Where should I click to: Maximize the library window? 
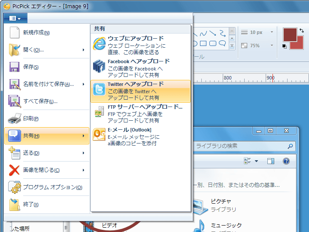pos(270,131)
